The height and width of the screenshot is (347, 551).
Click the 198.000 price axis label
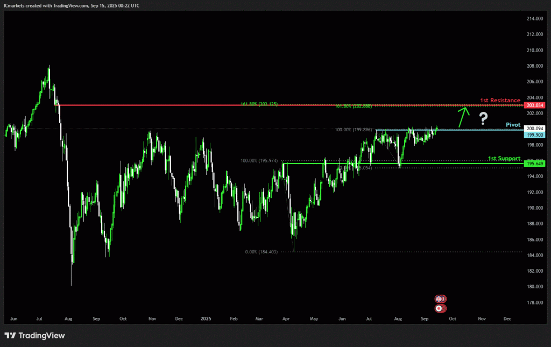click(x=535, y=145)
